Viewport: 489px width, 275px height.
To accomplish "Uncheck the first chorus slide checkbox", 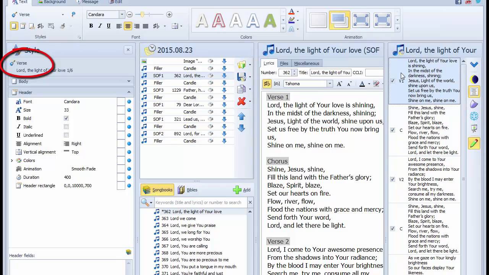I will click(x=393, y=130).
